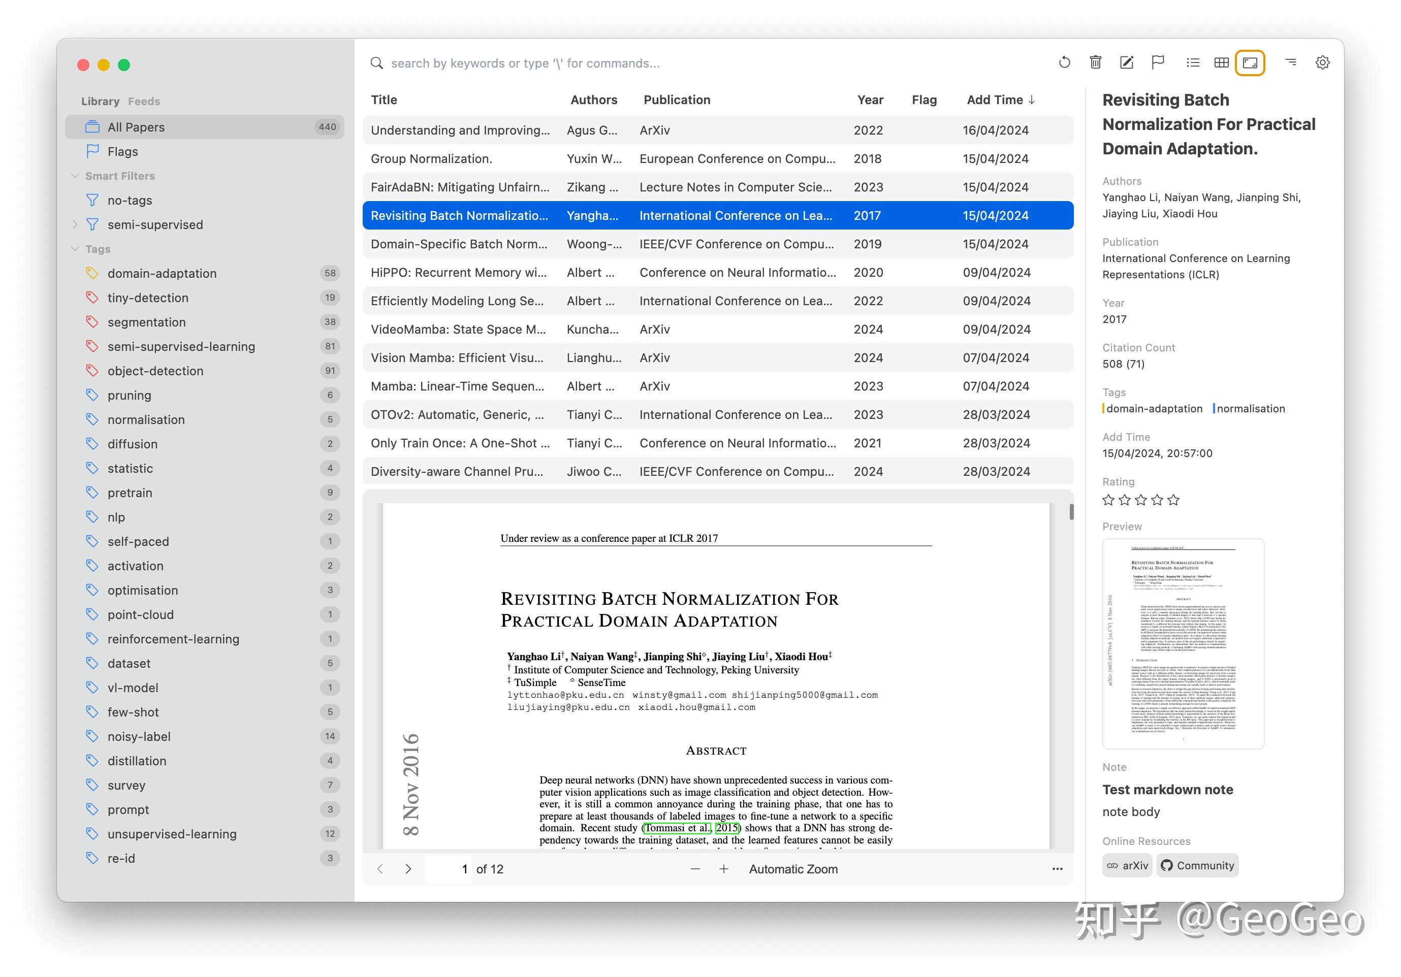Click the search keywords input field
This screenshot has height=977, width=1401.
pos(610,63)
